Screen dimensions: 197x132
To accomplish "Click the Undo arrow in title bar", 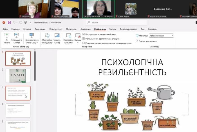I will pyautogui.click(x=14, y=22).
